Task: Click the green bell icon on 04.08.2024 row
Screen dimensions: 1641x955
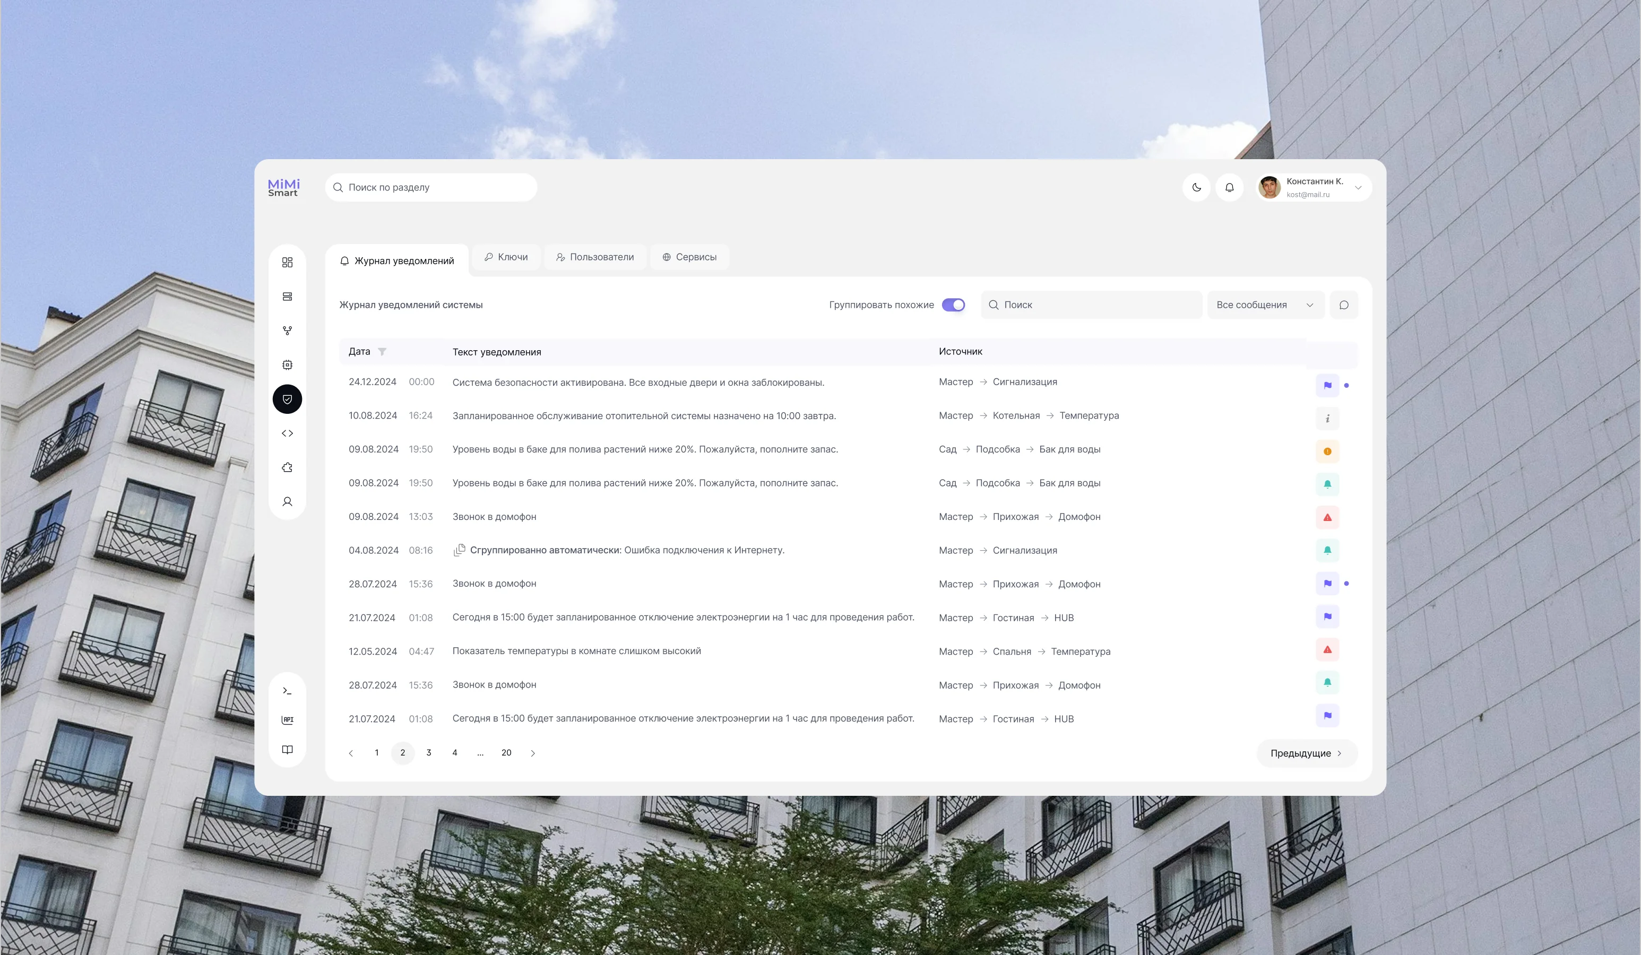Action: tap(1327, 551)
